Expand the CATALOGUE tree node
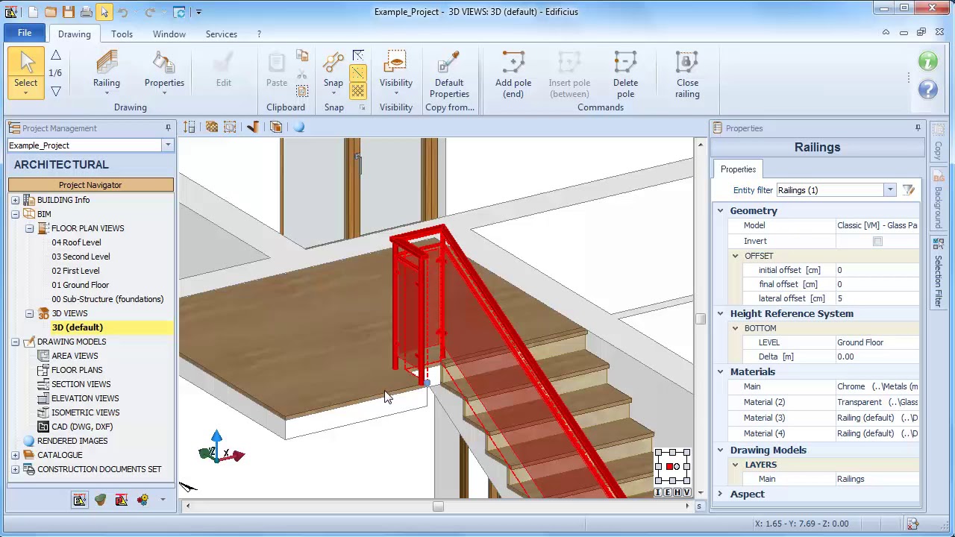 [x=15, y=455]
